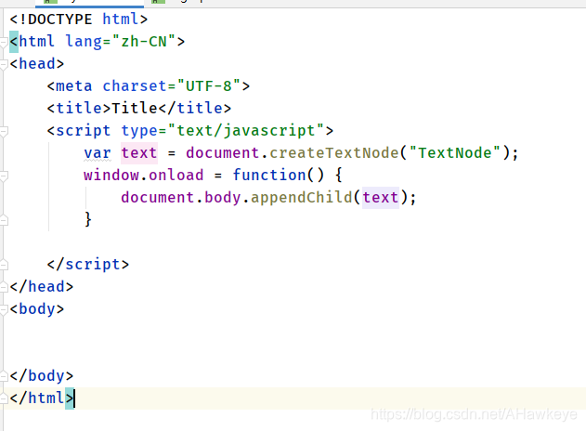This screenshot has width=586, height=431.
Task: Click the closing </title> tag
Action: (195, 109)
